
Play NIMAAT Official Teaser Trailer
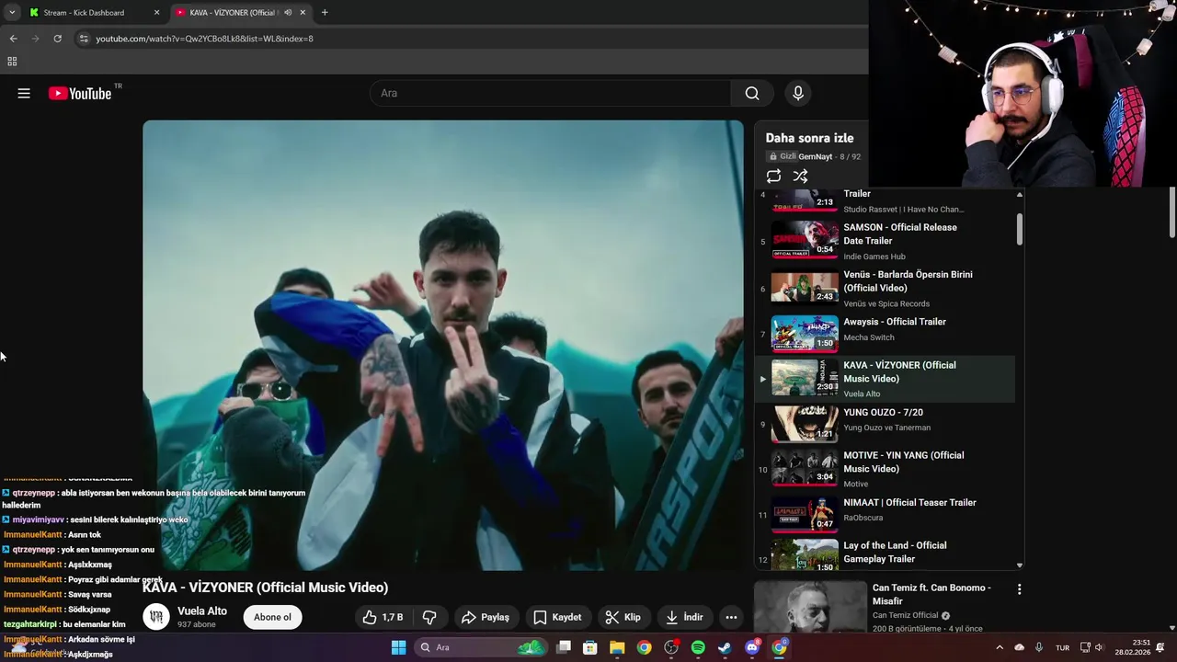(885, 515)
